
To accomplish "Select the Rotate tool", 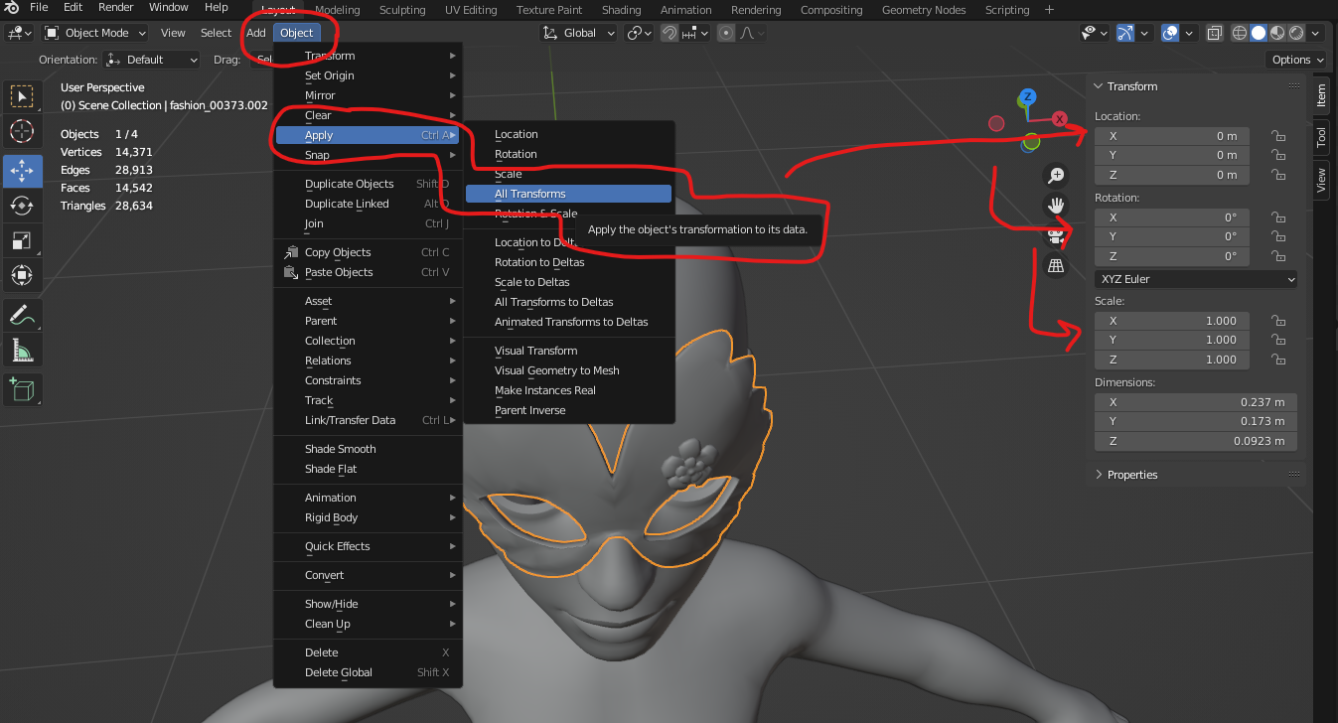I will click(21, 206).
